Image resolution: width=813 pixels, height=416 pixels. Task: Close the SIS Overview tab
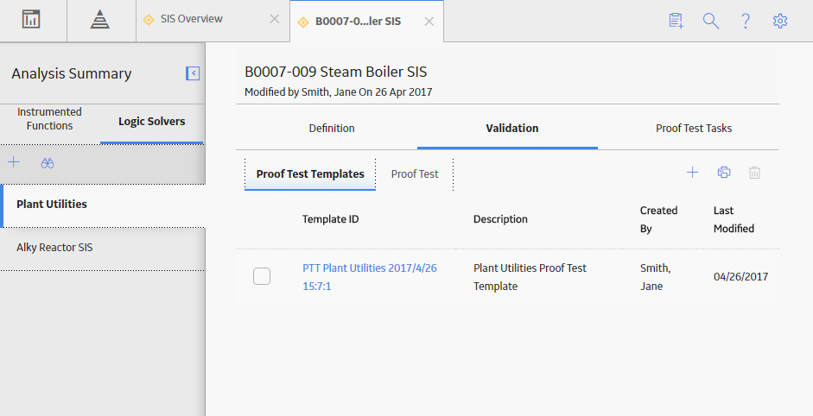point(274,19)
